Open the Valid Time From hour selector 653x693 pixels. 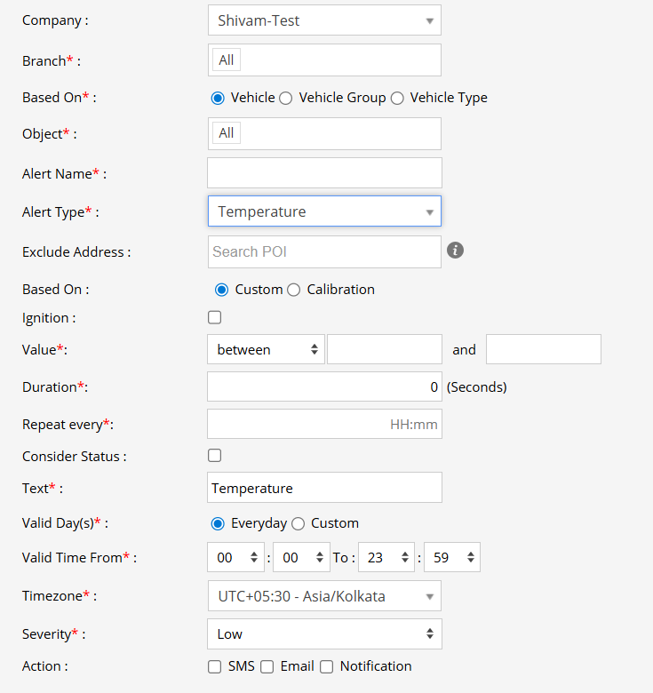point(235,558)
